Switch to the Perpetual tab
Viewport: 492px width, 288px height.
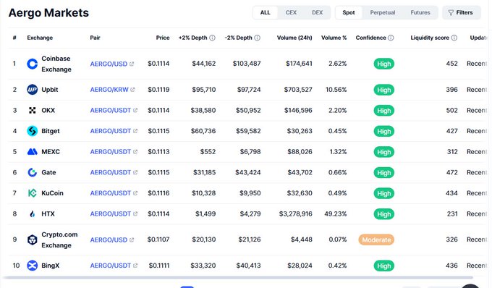coord(383,12)
